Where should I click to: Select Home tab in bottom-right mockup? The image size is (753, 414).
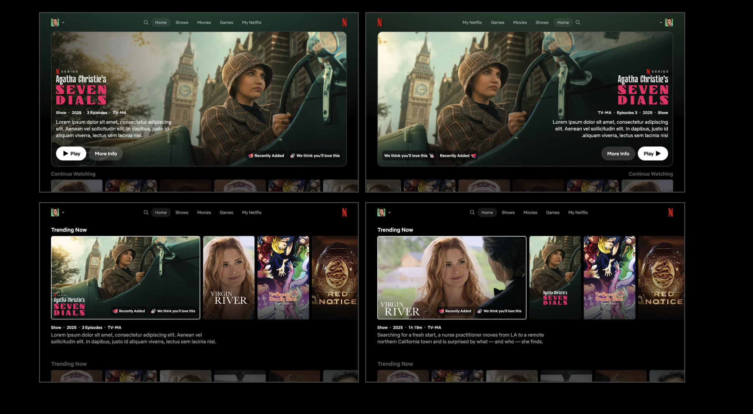pos(487,213)
